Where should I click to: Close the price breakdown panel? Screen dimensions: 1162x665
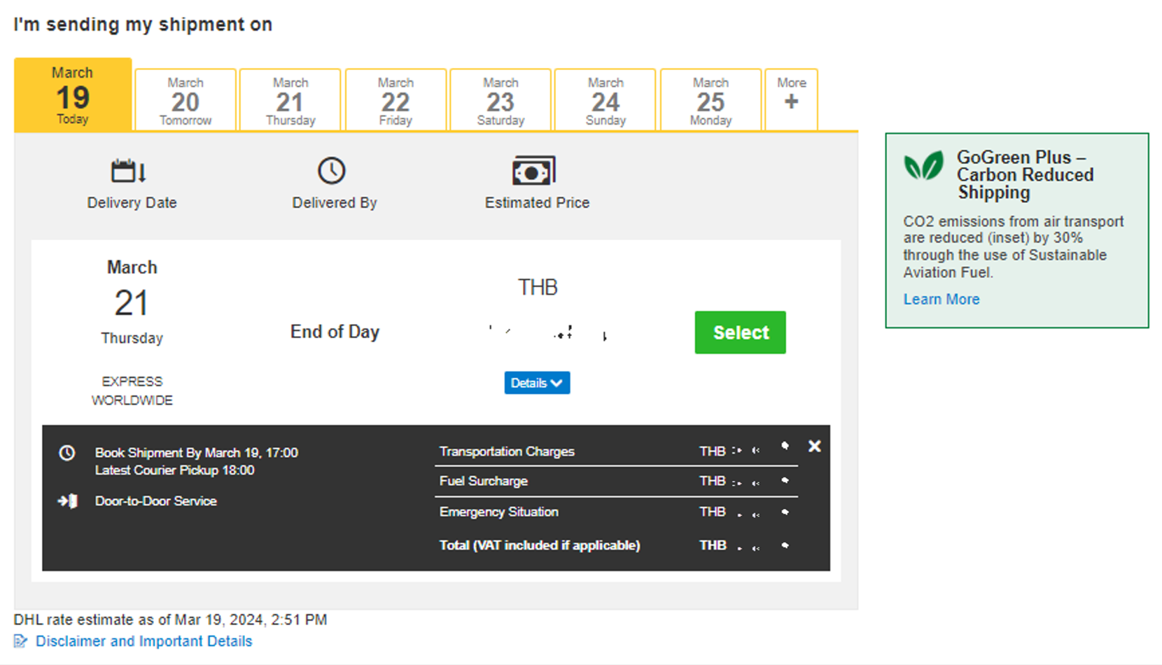tap(814, 446)
